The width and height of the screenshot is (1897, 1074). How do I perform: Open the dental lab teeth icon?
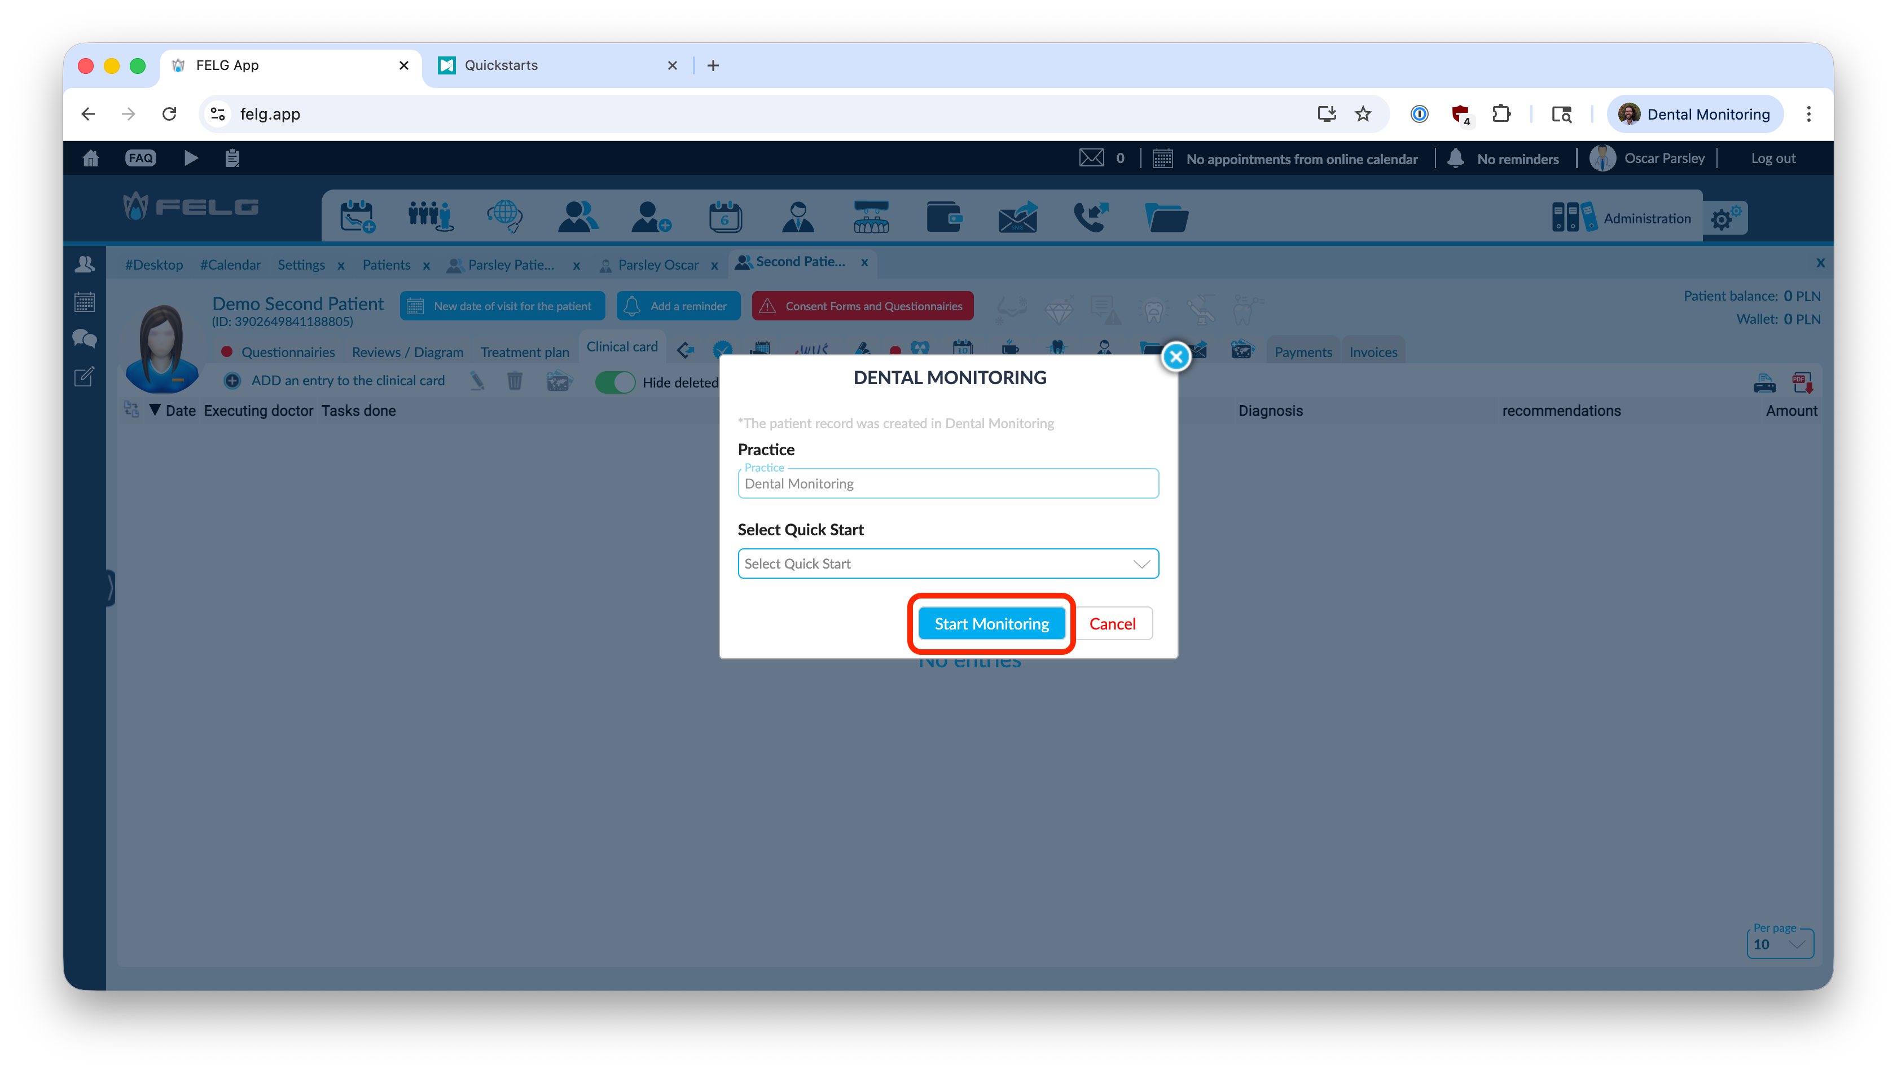871,217
